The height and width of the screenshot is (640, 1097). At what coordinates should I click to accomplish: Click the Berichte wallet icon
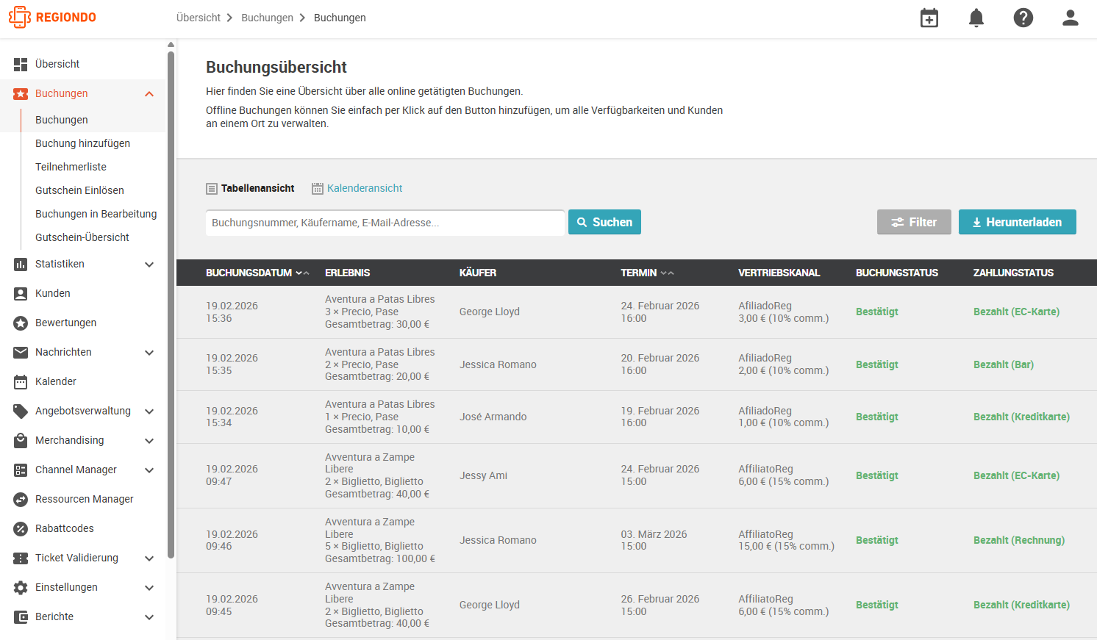[x=21, y=616]
